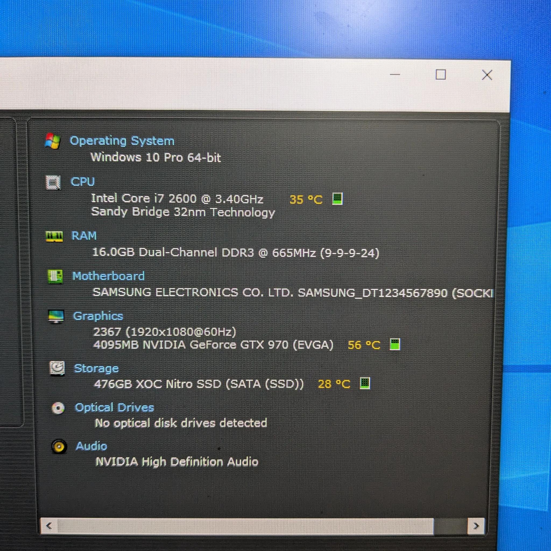This screenshot has height=551, width=551.
Task: Minimize the system information window
Action: tap(395, 75)
